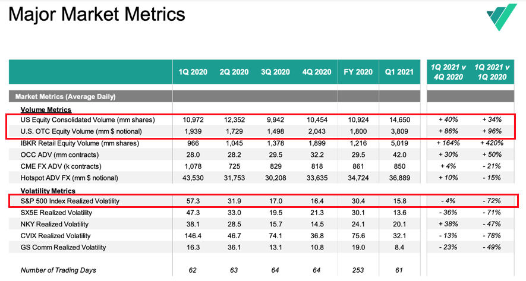
Task: Click the 1,216 IBKR FY 2020 value
Action: click(358, 143)
